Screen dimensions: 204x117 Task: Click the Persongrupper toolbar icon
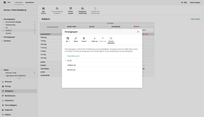click(x=71, y=9)
